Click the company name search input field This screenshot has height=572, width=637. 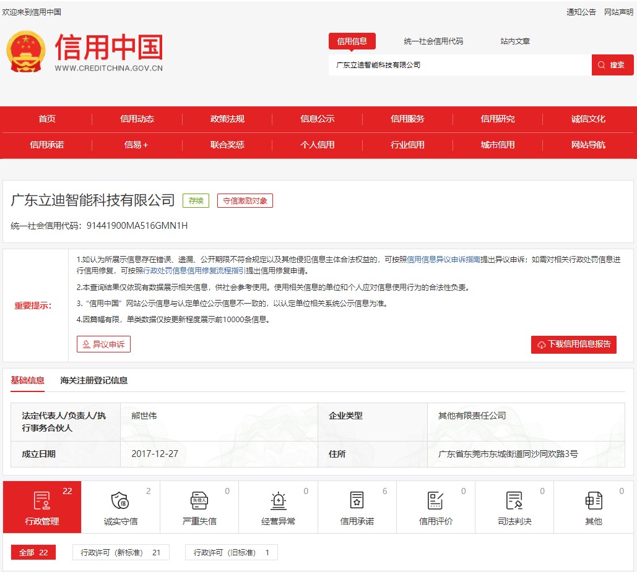[458, 65]
